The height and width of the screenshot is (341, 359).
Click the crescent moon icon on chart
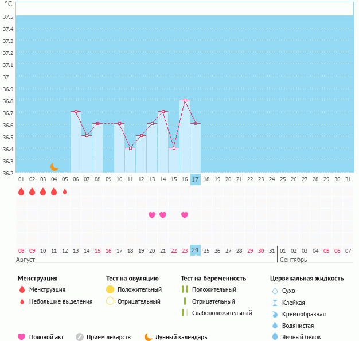pos(54,167)
